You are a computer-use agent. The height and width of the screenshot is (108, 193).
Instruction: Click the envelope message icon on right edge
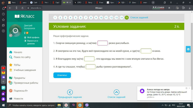[x=188, y=49]
